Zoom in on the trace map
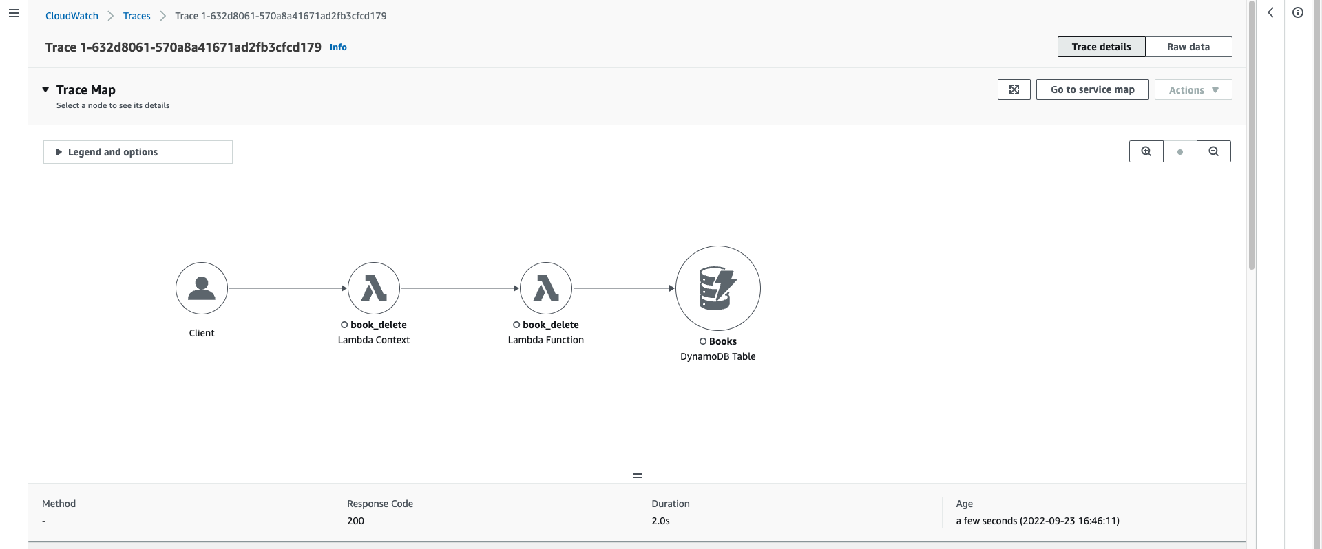The image size is (1322, 549). point(1146,151)
